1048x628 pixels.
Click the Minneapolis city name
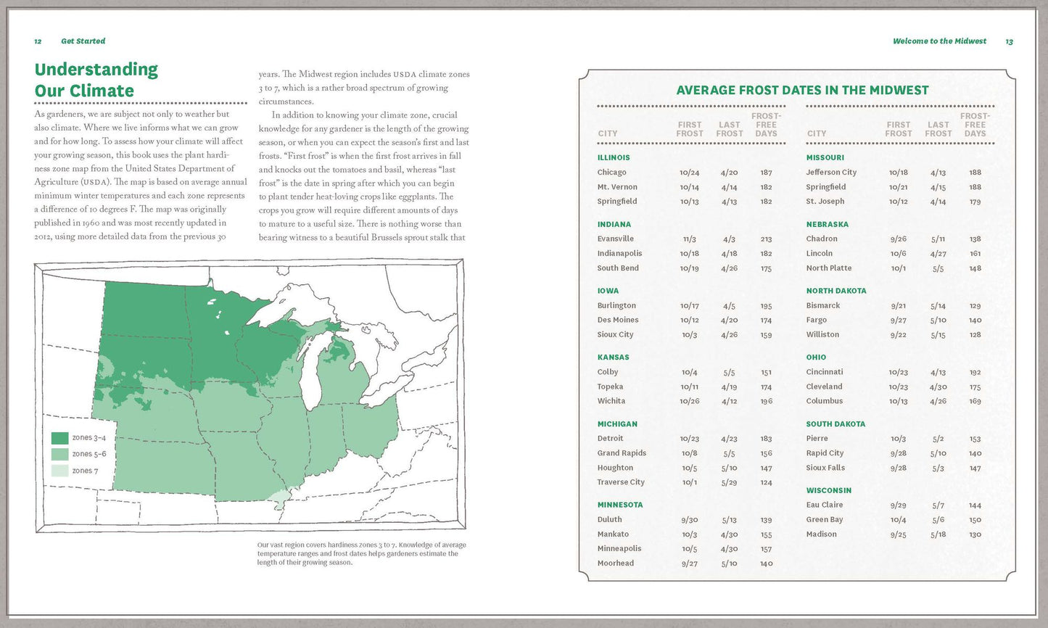tap(619, 549)
